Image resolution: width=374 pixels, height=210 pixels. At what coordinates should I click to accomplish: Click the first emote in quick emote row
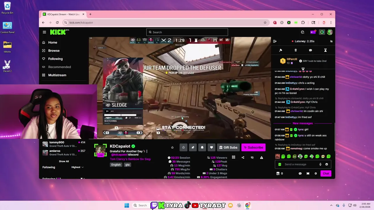(278, 156)
